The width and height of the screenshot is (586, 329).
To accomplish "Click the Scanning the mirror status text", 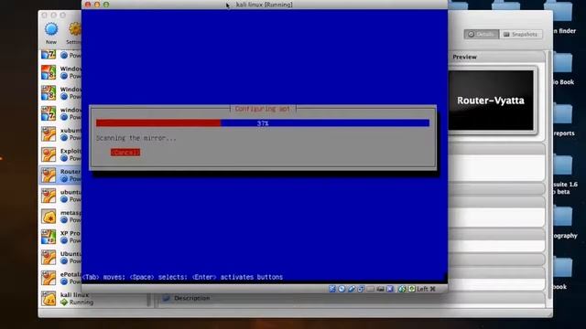I will point(136,138).
